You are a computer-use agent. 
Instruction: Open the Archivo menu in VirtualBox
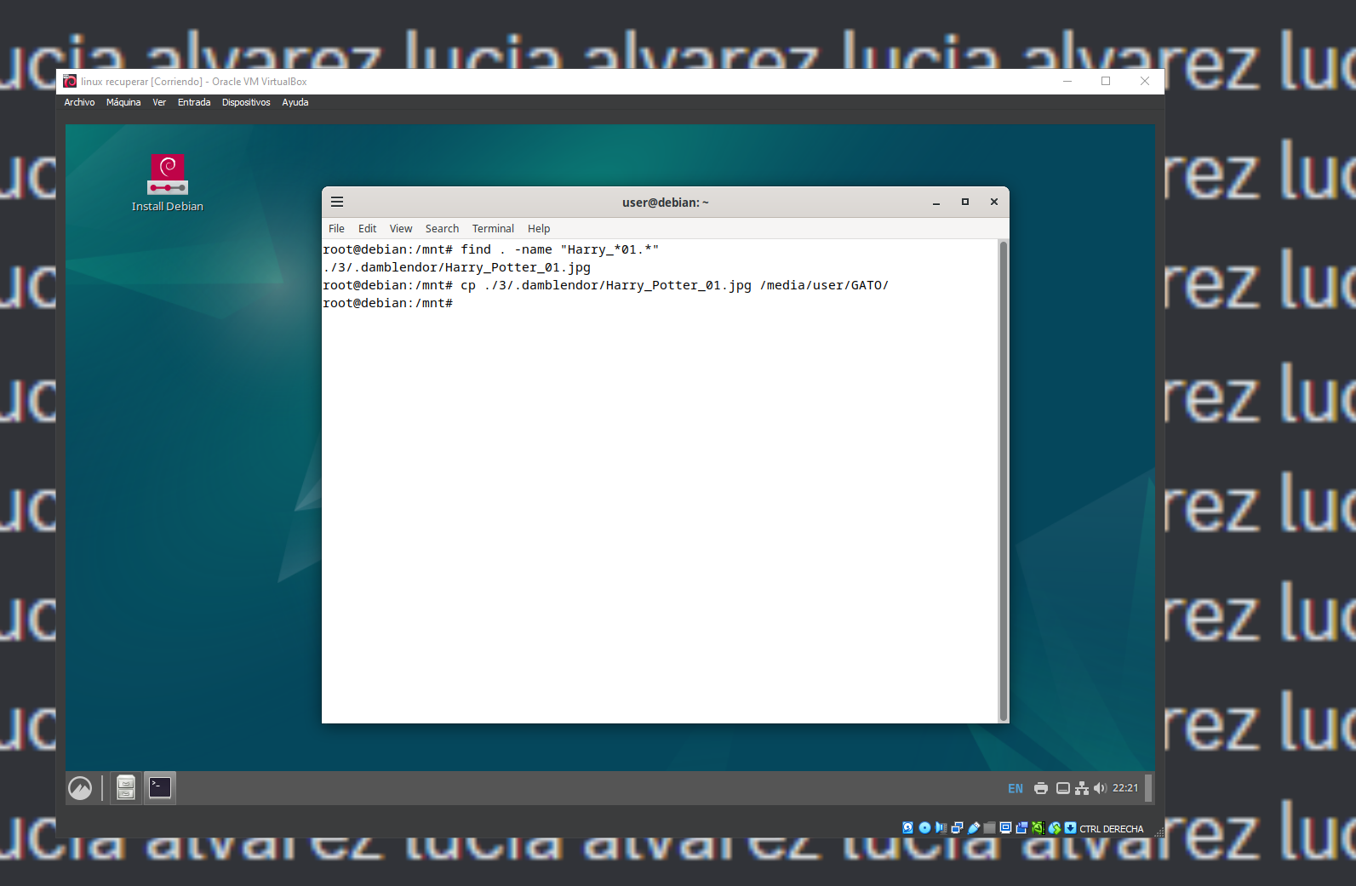(x=79, y=102)
